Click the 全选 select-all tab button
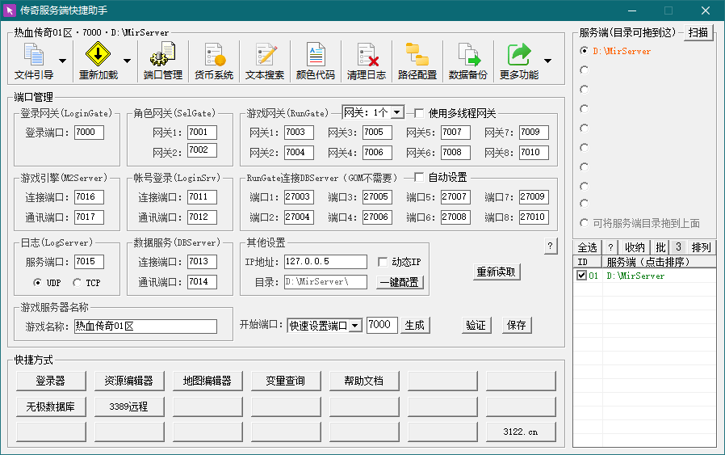Viewport: 725px width, 455px height. tap(587, 247)
